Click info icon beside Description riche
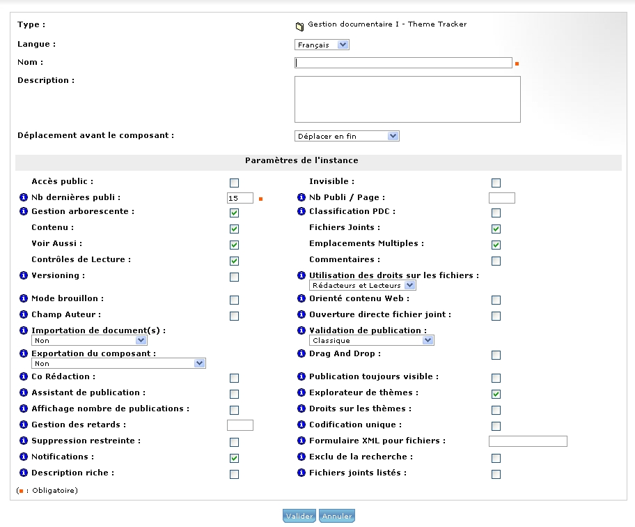 [24, 473]
